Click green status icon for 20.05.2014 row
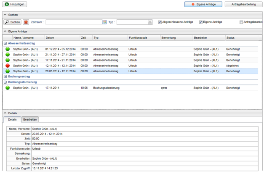The height and width of the screenshot is (174, 264). click(8, 71)
